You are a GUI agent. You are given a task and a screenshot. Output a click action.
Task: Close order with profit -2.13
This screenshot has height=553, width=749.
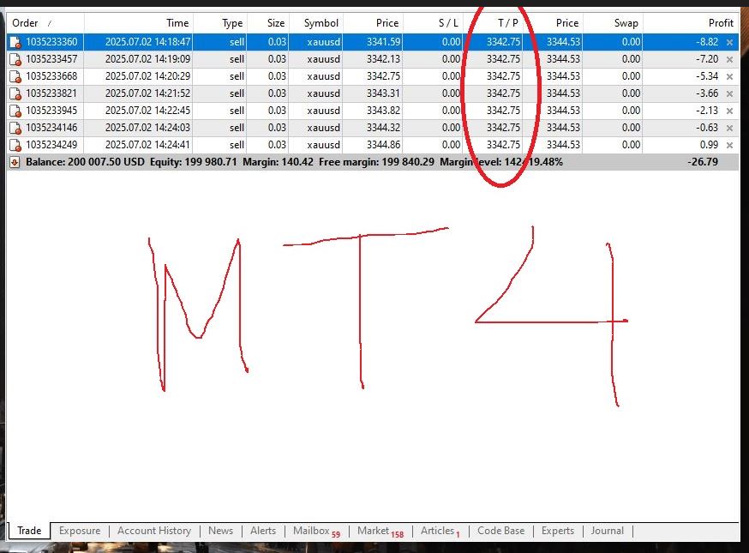point(729,111)
